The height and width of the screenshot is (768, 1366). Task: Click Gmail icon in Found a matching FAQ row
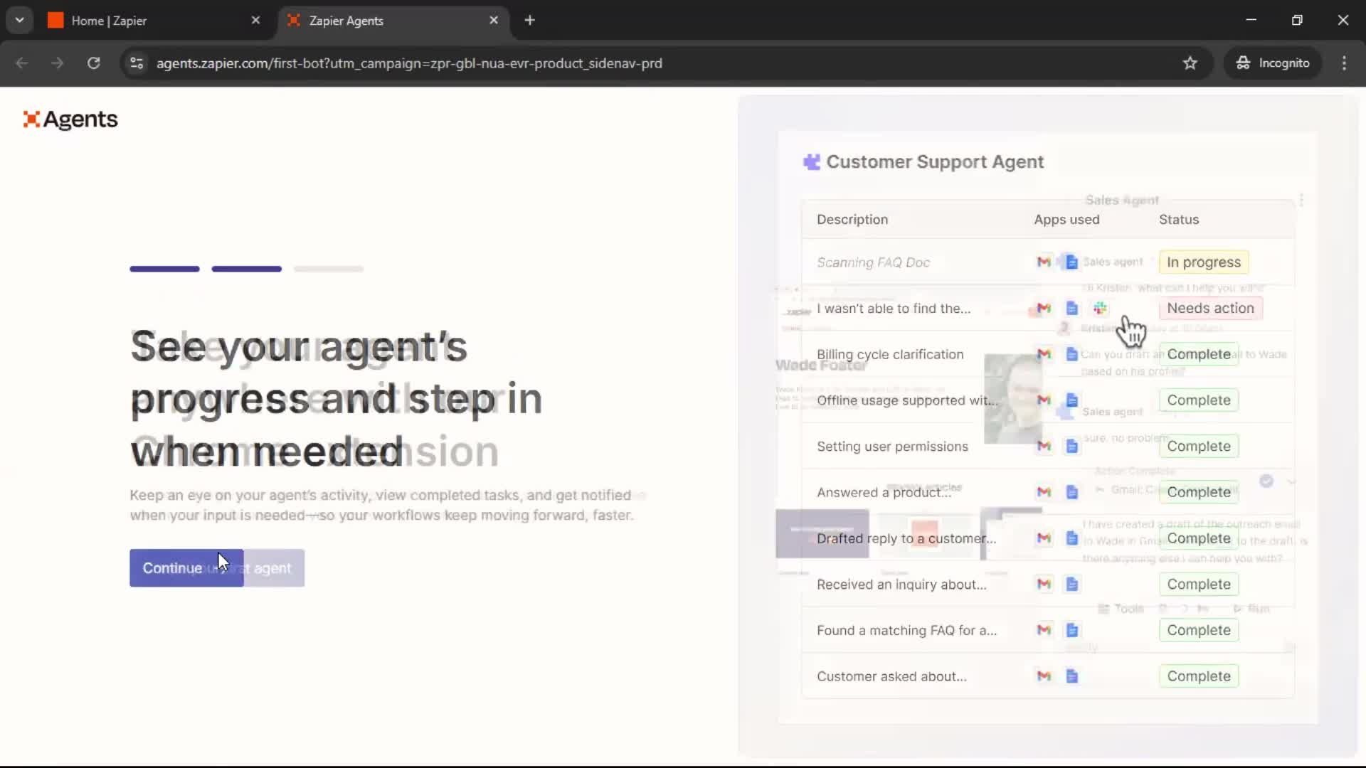(1044, 630)
